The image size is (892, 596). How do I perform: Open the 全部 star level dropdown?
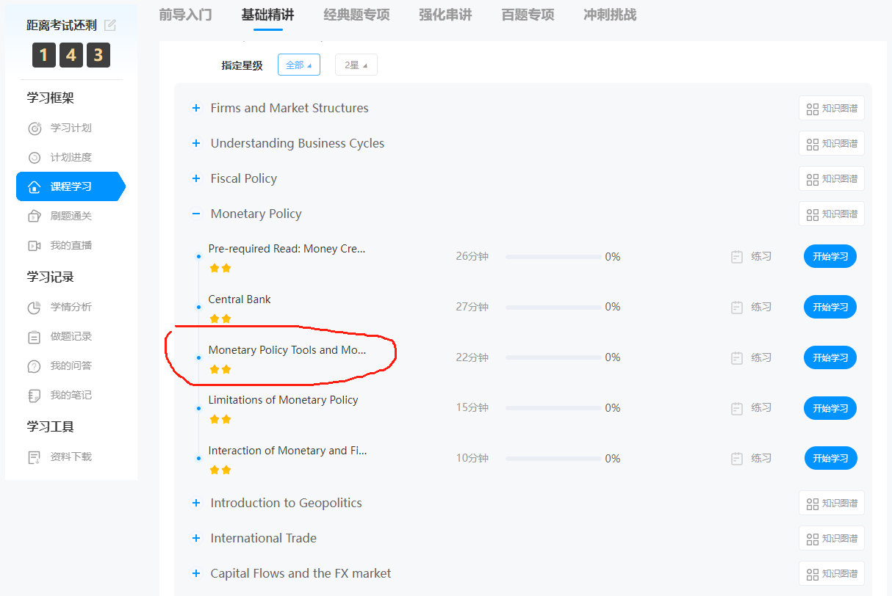(x=298, y=65)
